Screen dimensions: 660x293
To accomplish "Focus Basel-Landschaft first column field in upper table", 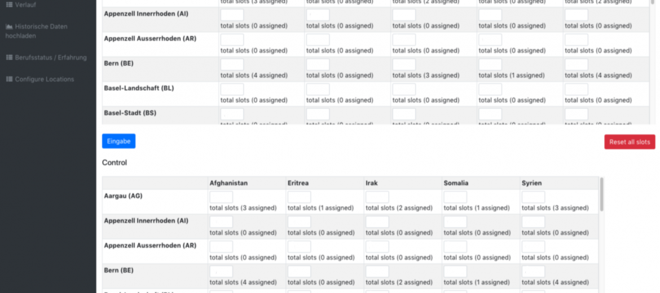I will point(232,90).
